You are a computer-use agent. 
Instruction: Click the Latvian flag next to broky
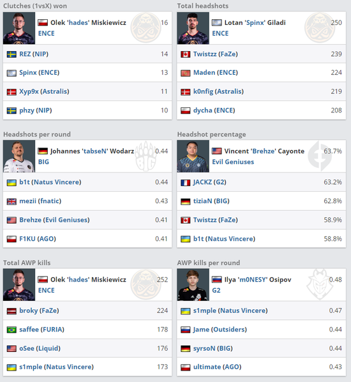click(x=11, y=311)
